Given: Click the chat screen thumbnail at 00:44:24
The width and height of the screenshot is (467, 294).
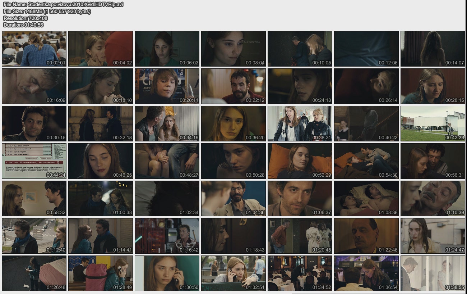Looking at the screenshot, I should [x=34, y=161].
